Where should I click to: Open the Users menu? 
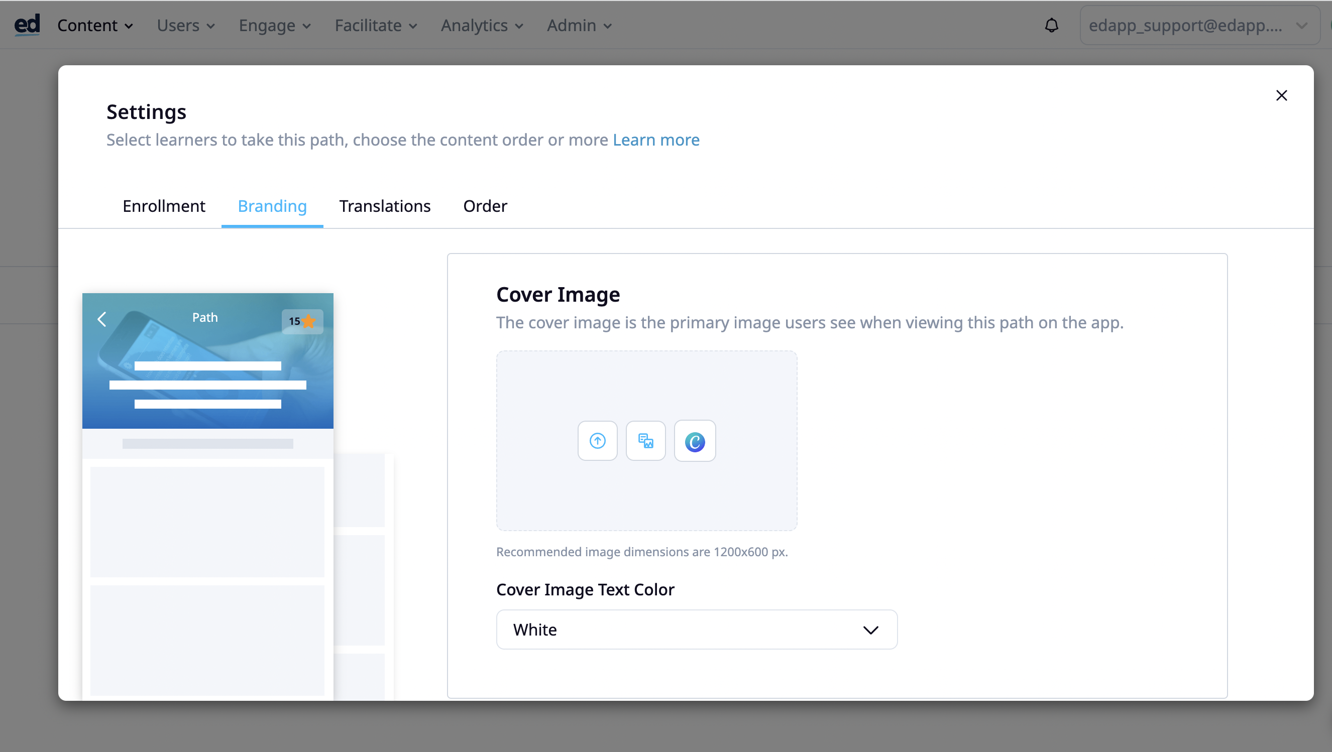186,25
